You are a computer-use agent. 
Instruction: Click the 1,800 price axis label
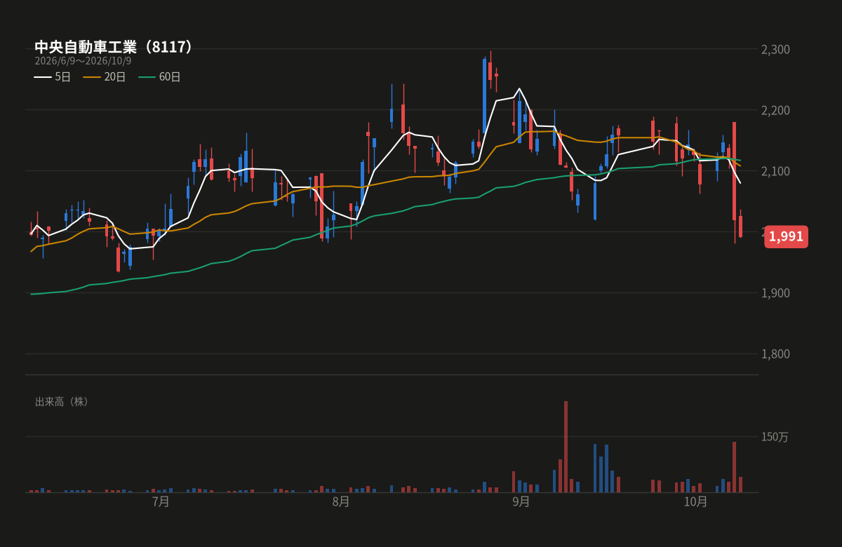(775, 353)
